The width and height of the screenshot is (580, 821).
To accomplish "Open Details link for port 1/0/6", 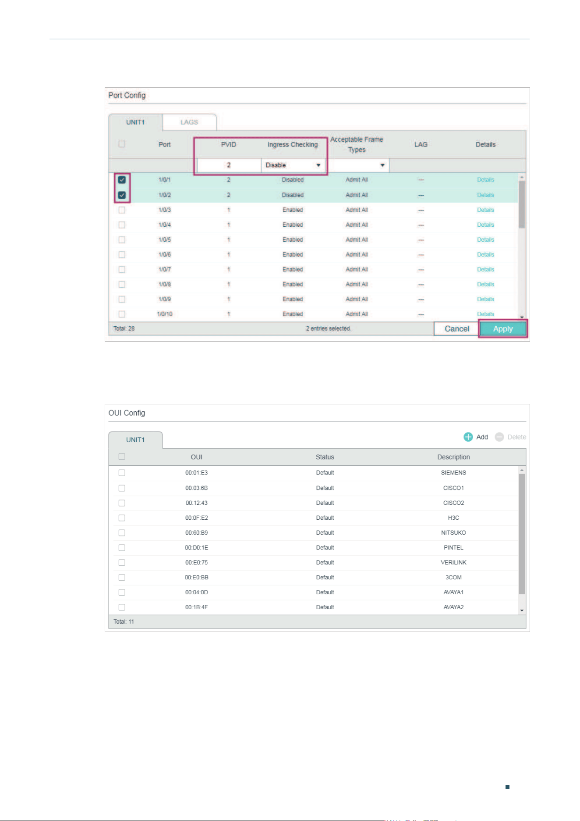I will click(485, 255).
